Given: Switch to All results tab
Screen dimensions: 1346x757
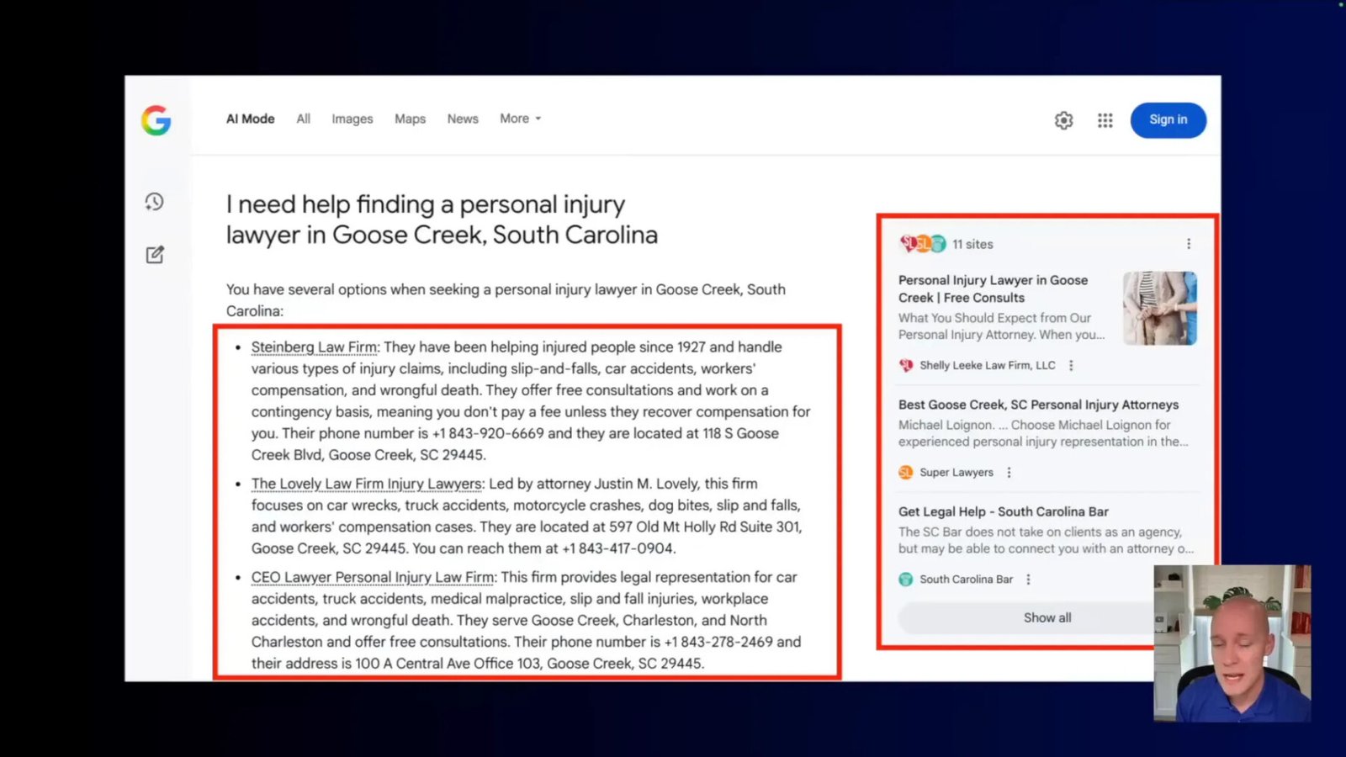Looking at the screenshot, I should [304, 119].
